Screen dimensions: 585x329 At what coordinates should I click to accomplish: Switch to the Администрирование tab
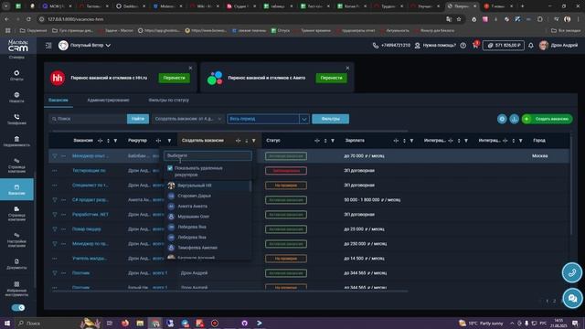tap(108, 100)
